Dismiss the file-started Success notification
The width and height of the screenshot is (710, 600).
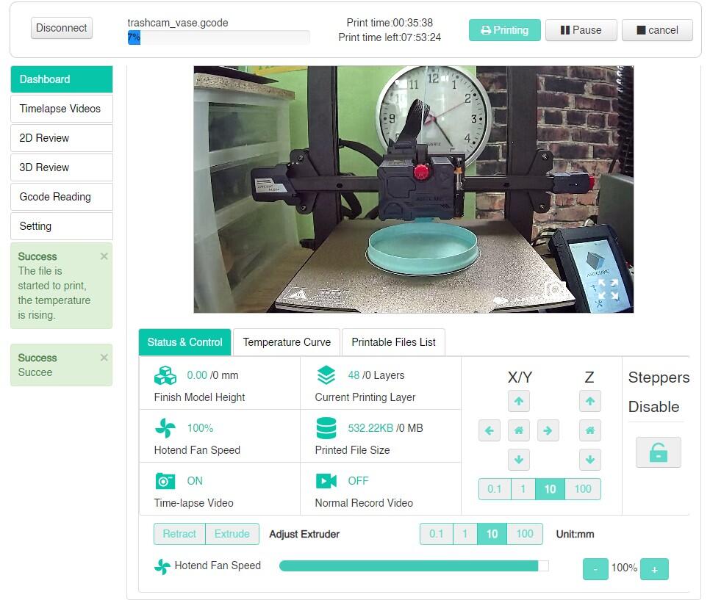pyautogui.click(x=104, y=256)
